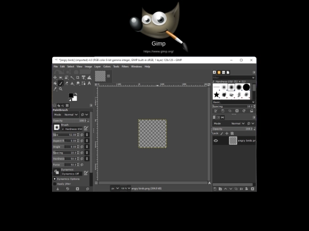
Task: Click the save tool preset icon
Action: point(58,189)
